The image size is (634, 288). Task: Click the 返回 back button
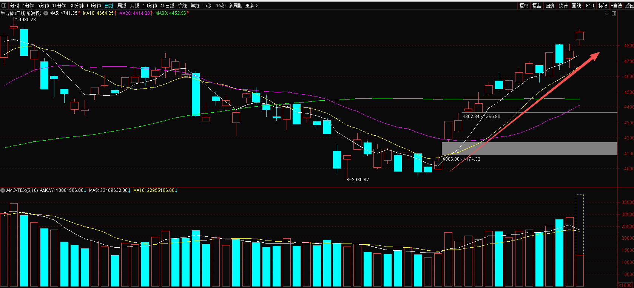tap(629, 6)
